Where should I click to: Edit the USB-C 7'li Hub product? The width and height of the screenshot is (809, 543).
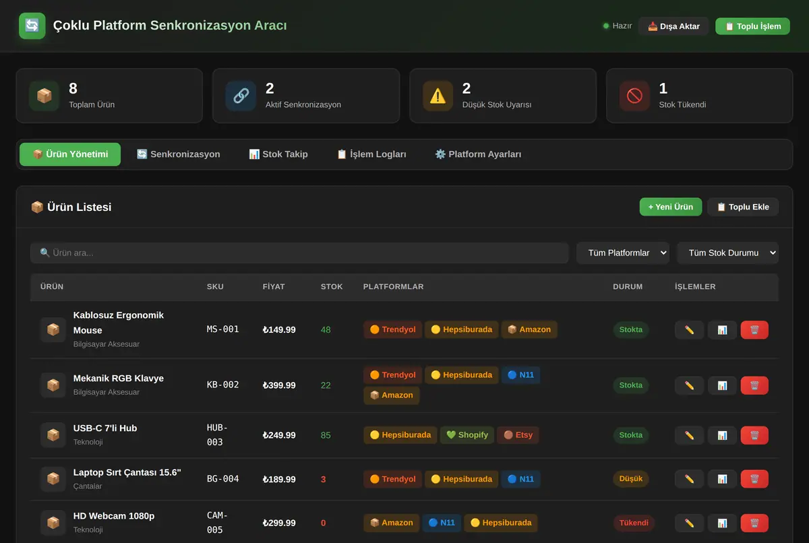(x=689, y=435)
